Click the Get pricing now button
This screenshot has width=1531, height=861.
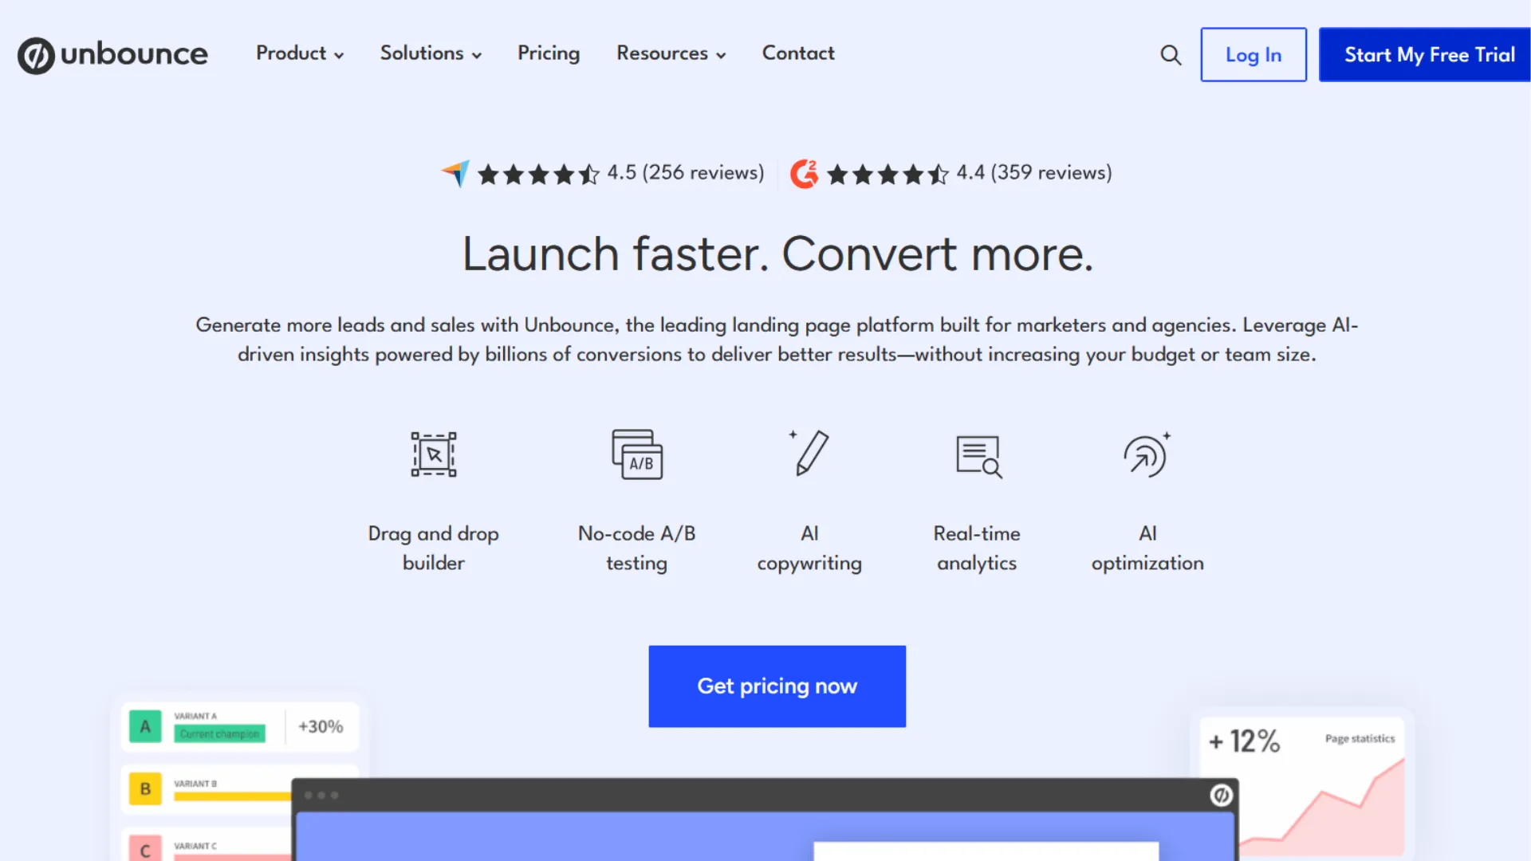(777, 686)
